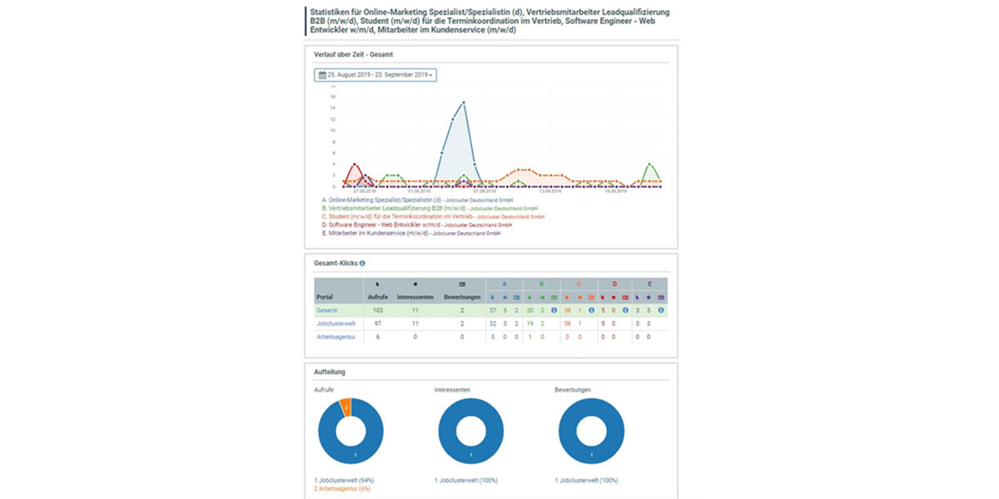Click green line peak point at chart's right end
This screenshot has height=499, width=999.
pos(649,164)
